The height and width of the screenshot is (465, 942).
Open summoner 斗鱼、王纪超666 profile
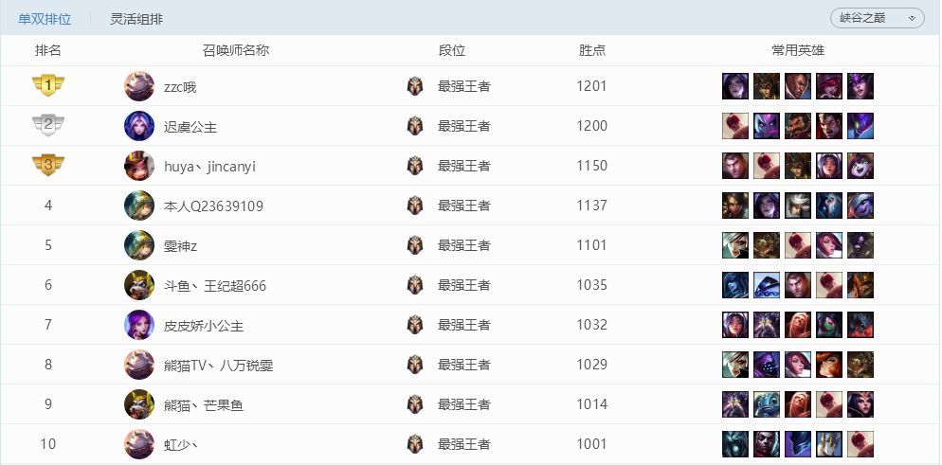coord(215,285)
